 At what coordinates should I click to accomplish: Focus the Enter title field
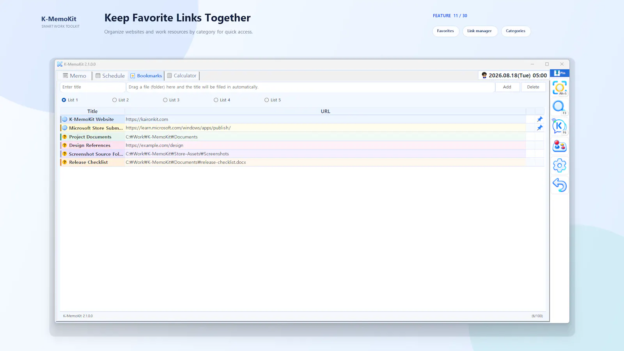(x=93, y=87)
